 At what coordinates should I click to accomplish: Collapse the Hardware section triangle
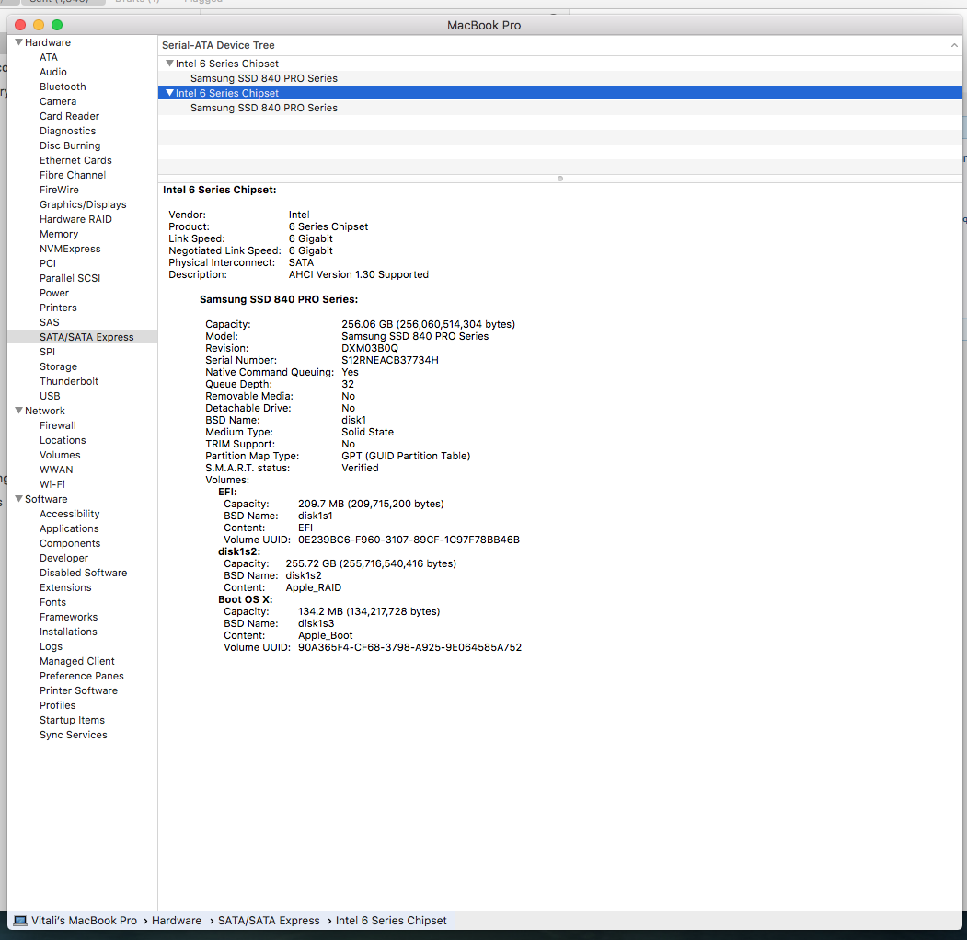point(19,42)
